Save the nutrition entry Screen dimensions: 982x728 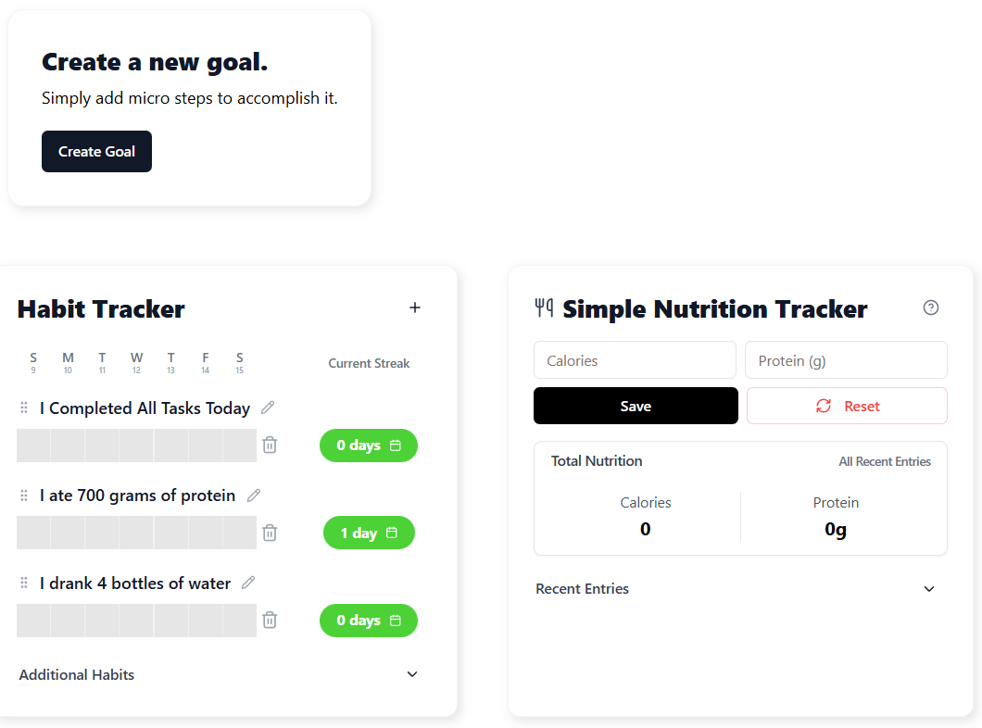[x=636, y=406]
